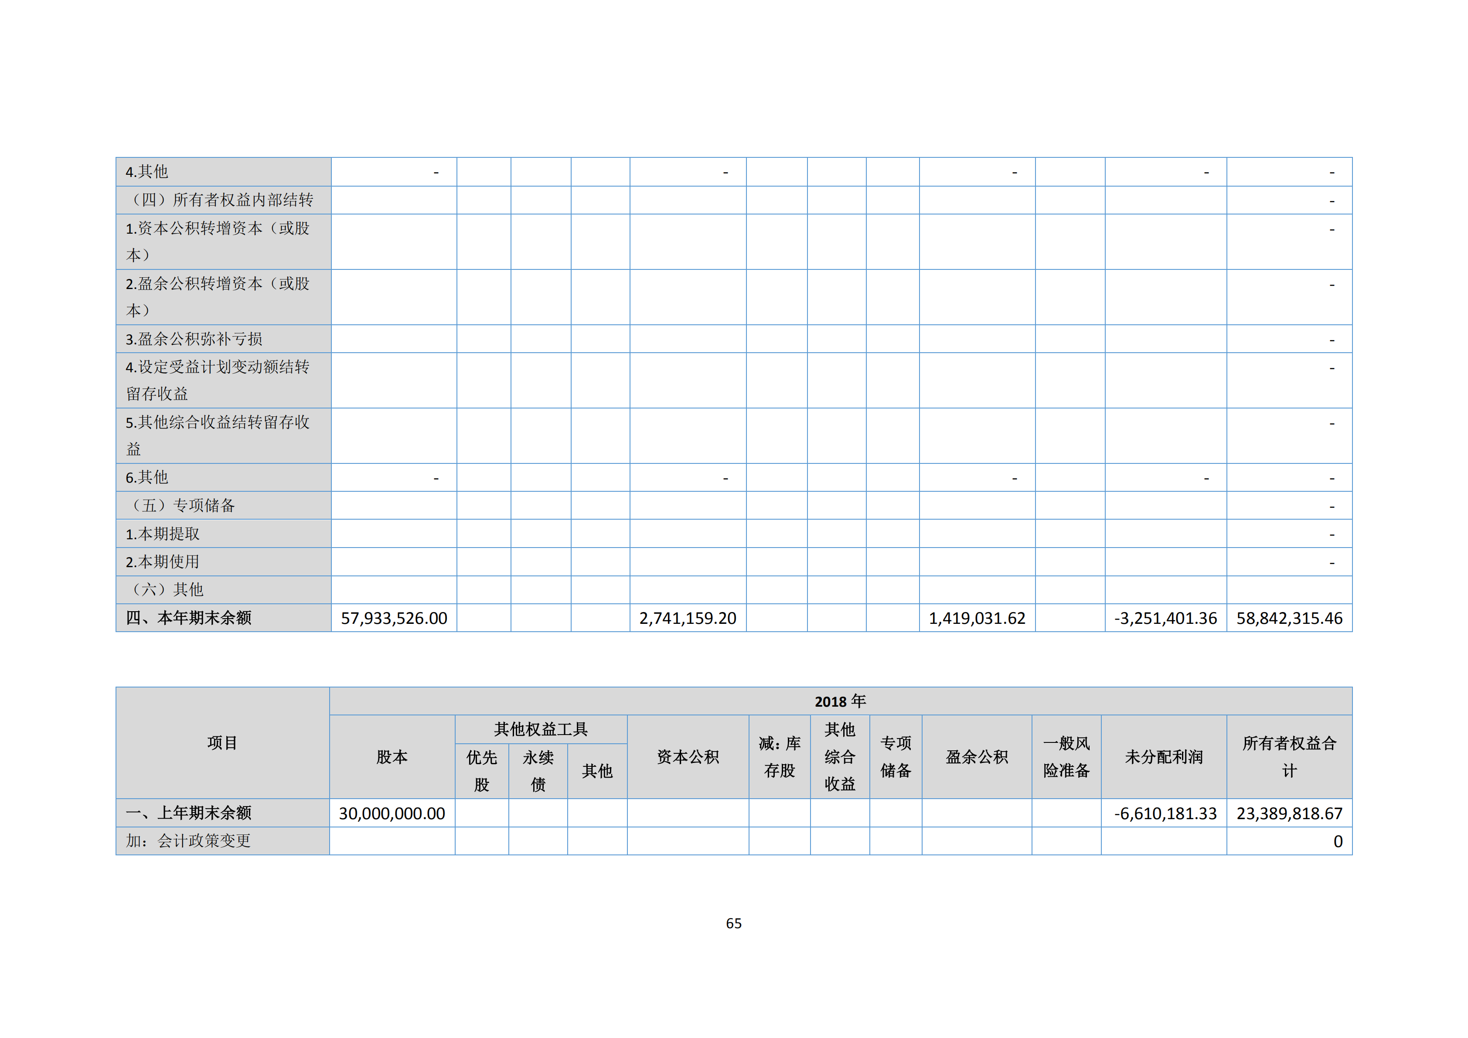This screenshot has height=1038, width=1468.
Task: Click the '资本公积' column header
Action: [x=688, y=757]
